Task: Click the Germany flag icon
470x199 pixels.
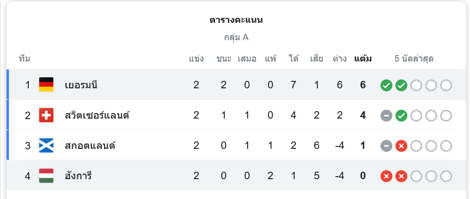Action: (x=46, y=85)
